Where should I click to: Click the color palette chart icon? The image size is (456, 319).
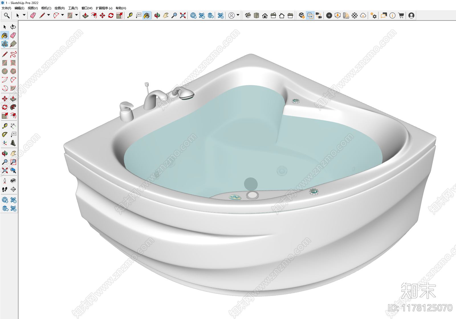tap(346, 15)
